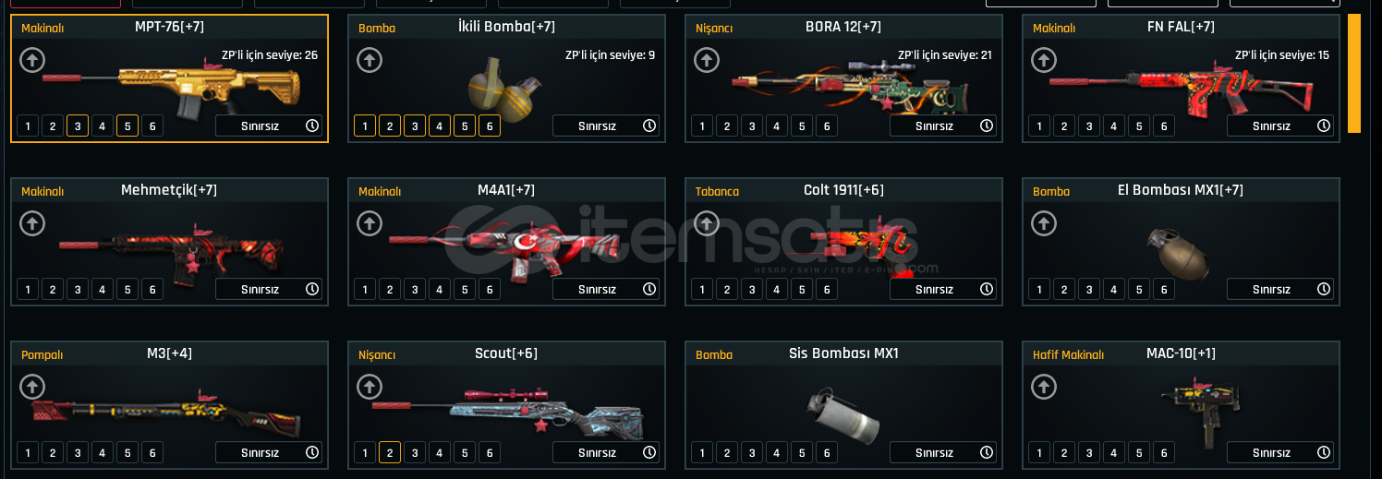This screenshot has height=479, width=1382.
Task: Click upgrade arrow icon on MPT-76 card
Action: click(x=32, y=61)
